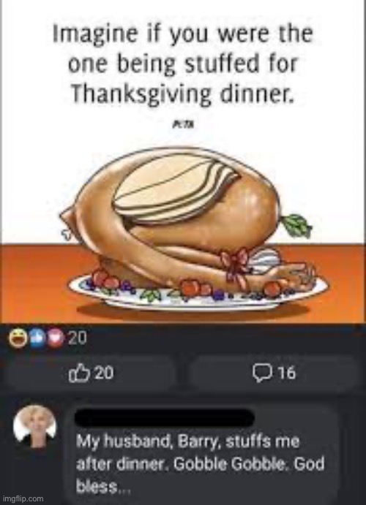Click the red ribbon bow on turkey
This screenshot has height=505, width=366.
point(235,263)
